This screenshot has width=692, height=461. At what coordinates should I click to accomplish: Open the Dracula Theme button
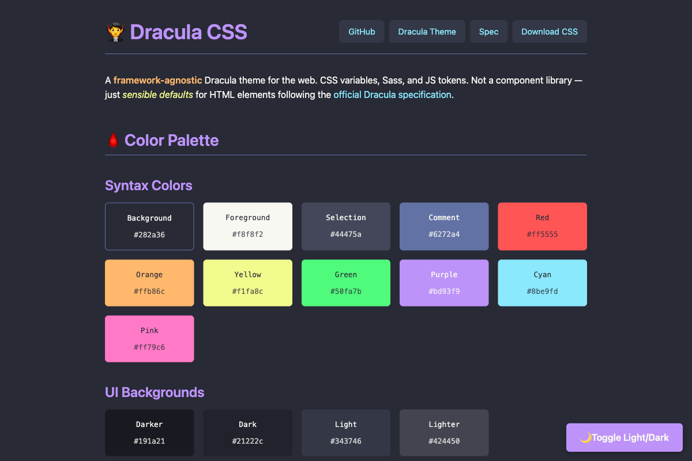click(427, 32)
